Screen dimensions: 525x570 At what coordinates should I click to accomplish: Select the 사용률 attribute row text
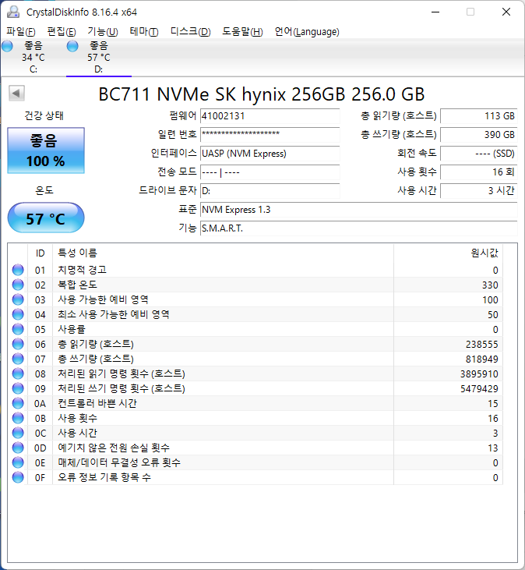[72, 329]
